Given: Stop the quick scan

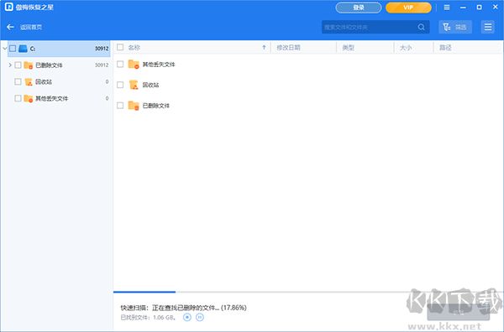Looking at the screenshot, I should click(x=187, y=317).
